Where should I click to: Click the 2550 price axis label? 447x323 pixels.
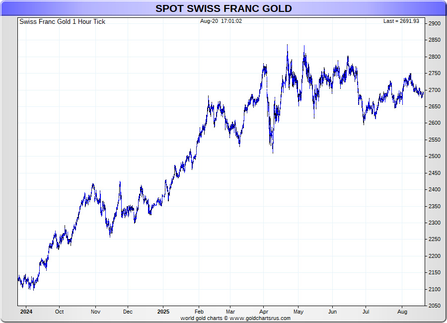point(435,140)
